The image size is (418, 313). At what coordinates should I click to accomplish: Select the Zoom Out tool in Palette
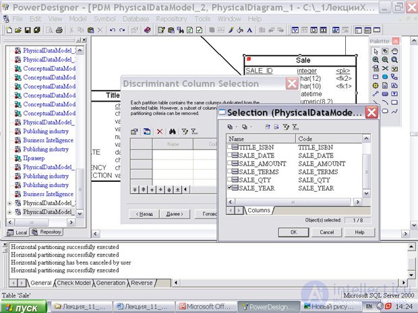coord(385,60)
